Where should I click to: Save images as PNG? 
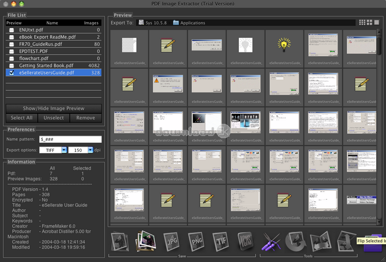click(x=196, y=242)
